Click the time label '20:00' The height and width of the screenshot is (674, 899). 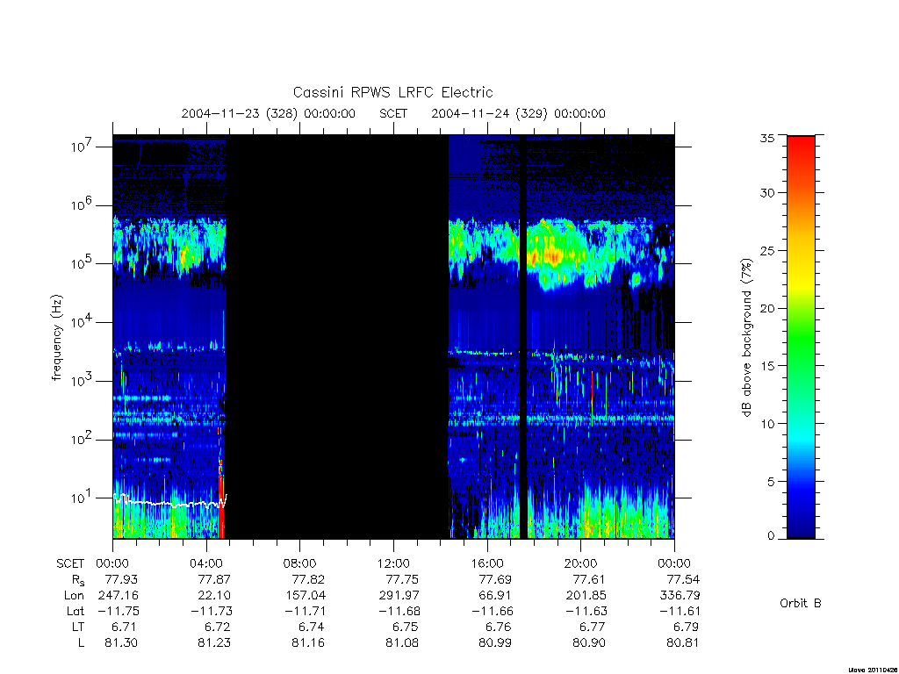pyautogui.click(x=580, y=563)
